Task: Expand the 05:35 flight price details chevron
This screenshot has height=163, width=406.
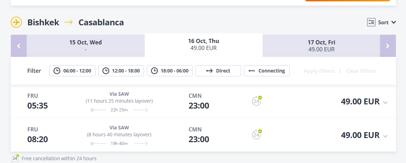Action: 385,103
